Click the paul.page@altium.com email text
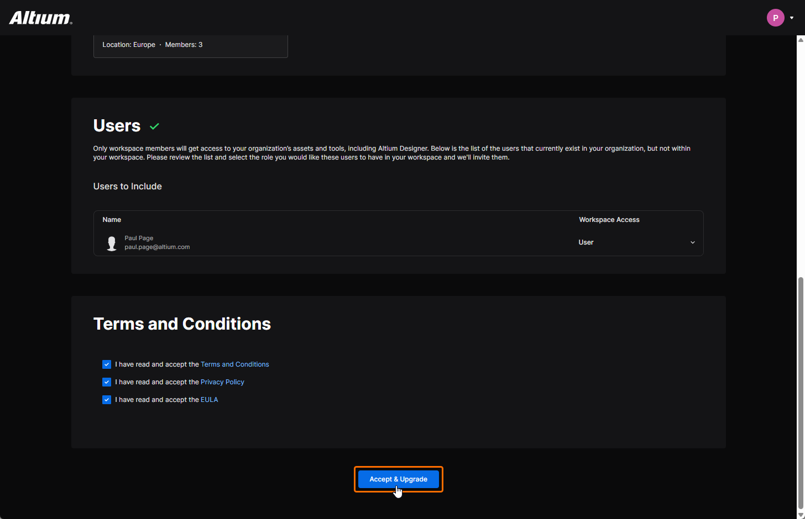The image size is (805, 519). click(157, 247)
